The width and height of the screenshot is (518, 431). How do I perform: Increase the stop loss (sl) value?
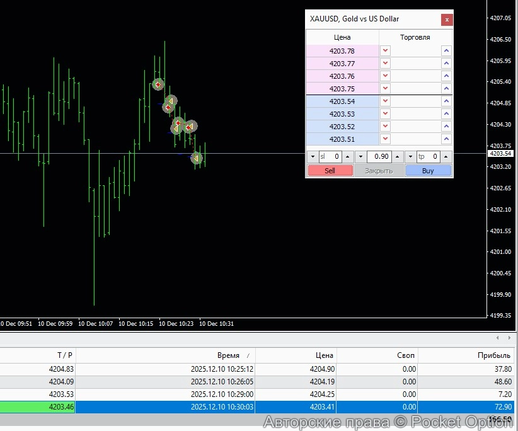347,157
